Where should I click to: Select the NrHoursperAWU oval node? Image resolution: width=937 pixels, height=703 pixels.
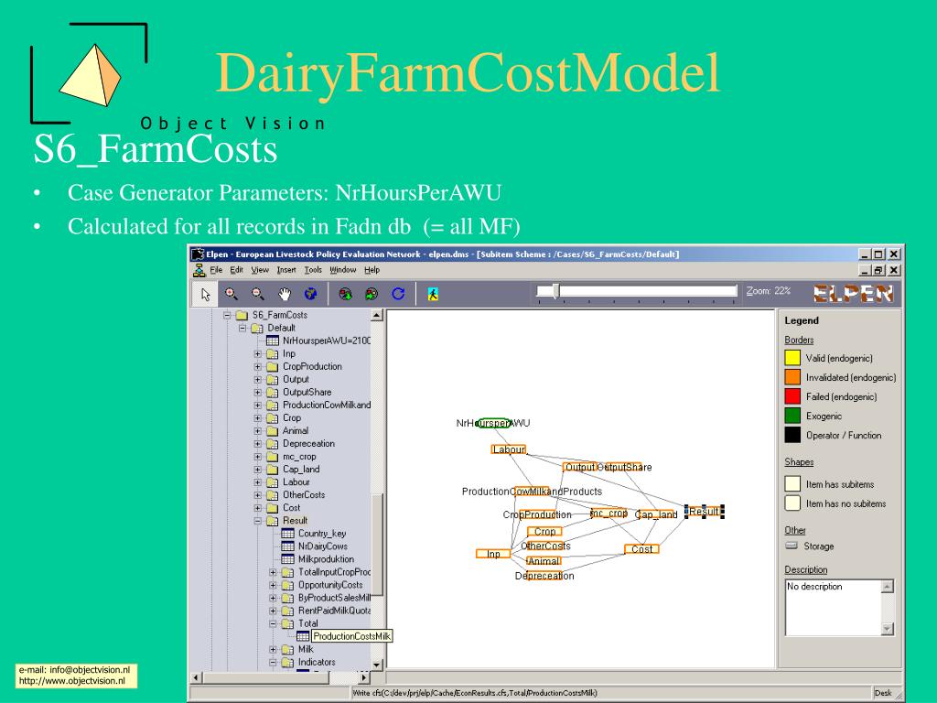coord(493,423)
